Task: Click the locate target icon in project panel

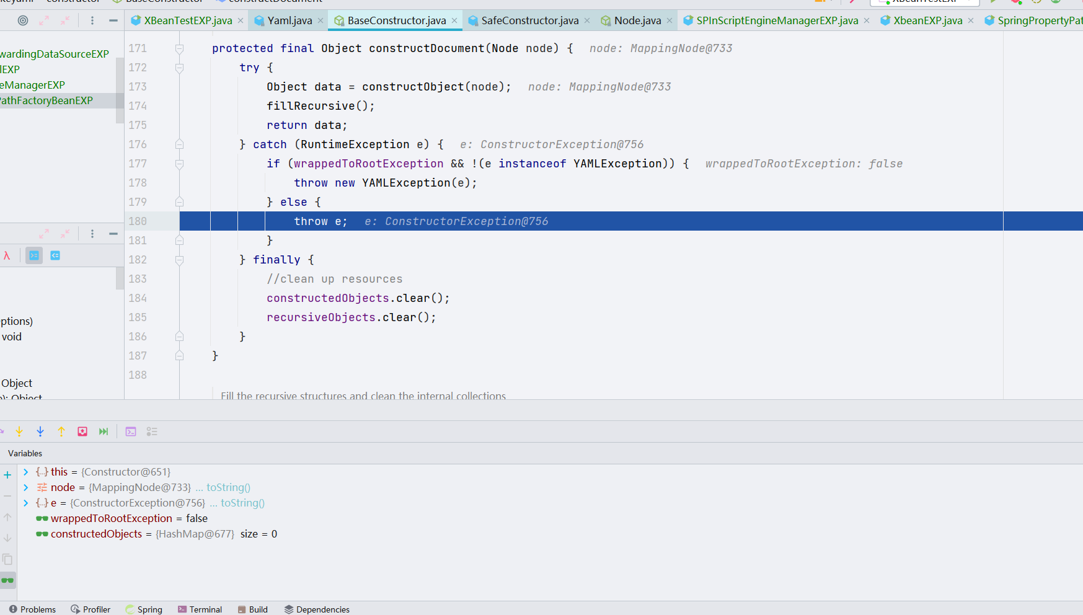Action: tap(23, 20)
